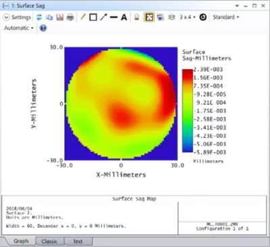The image size is (270, 247).
Task: Expand the Settings panel chevron
Action: 7,17
